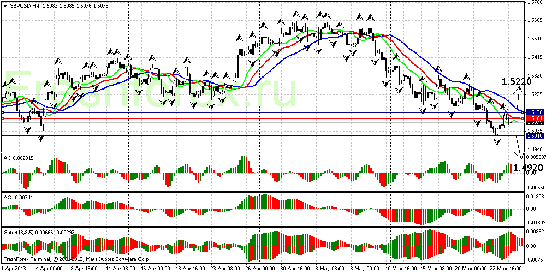Click the 1.5700 label on price scale
Image resolution: width=546 pixels, height=273 pixels.
[x=535, y=2]
